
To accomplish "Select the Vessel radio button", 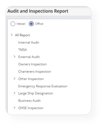I will click(x=13, y=24).
